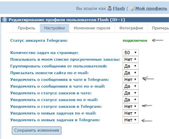Click the Редактирование профиля пользователя Flash heading
The width and height of the screenshot is (169, 139).
(67, 20)
